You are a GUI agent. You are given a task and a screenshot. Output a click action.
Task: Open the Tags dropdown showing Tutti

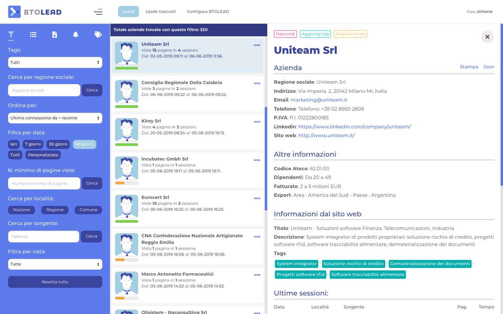(x=55, y=62)
